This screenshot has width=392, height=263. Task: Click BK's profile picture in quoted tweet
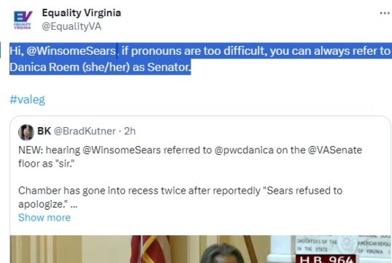(x=26, y=132)
